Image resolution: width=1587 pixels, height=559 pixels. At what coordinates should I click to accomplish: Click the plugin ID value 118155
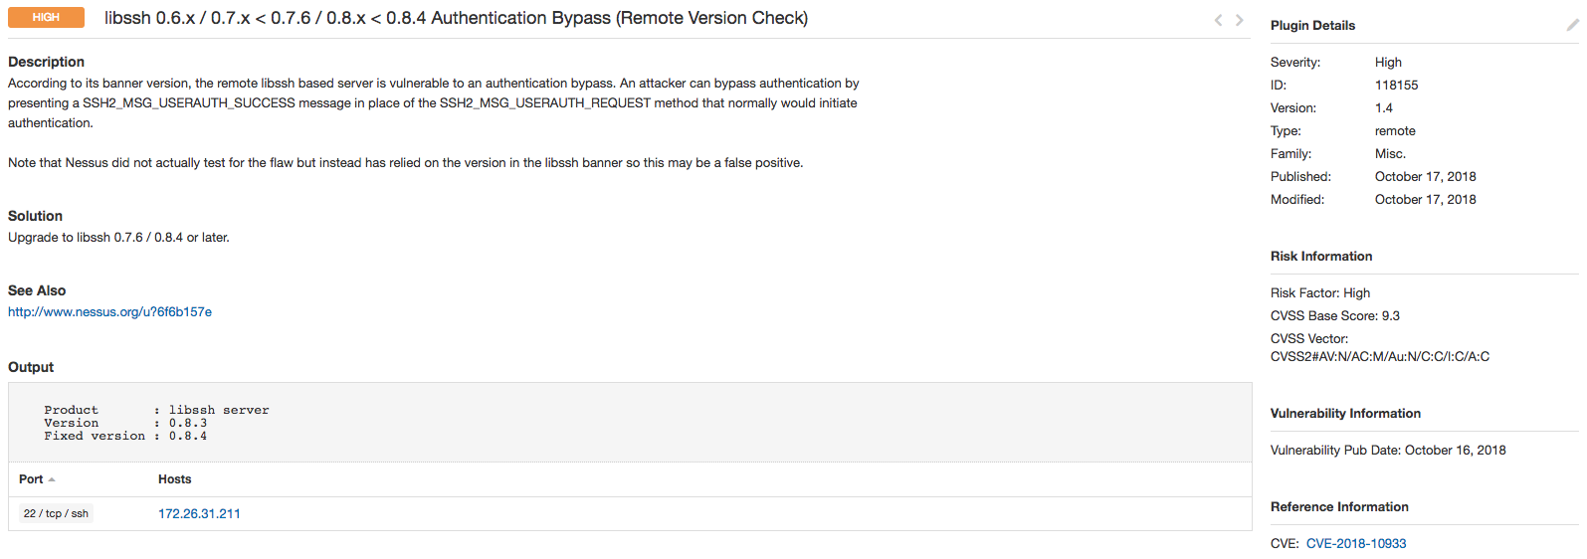pyautogui.click(x=1396, y=86)
